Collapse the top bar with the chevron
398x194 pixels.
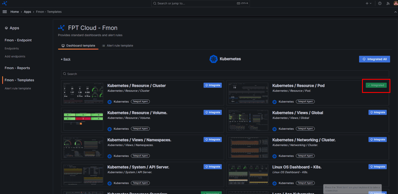pyautogui.click(x=396, y=12)
